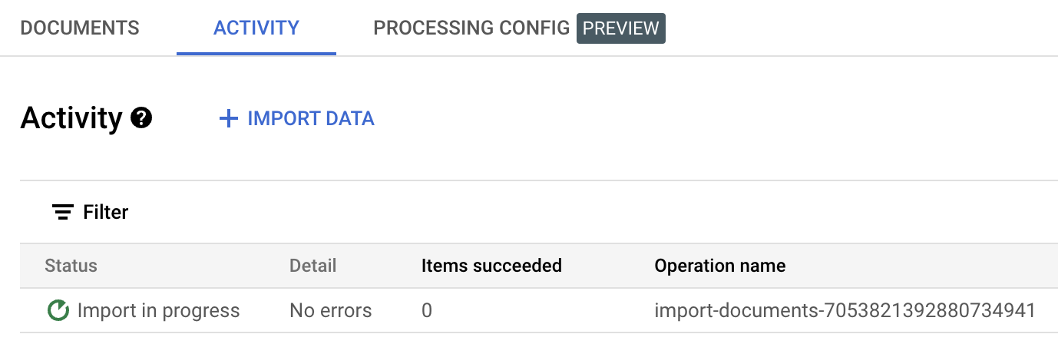Click the Detail column header
The width and height of the screenshot is (1058, 344).
[312, 266]
